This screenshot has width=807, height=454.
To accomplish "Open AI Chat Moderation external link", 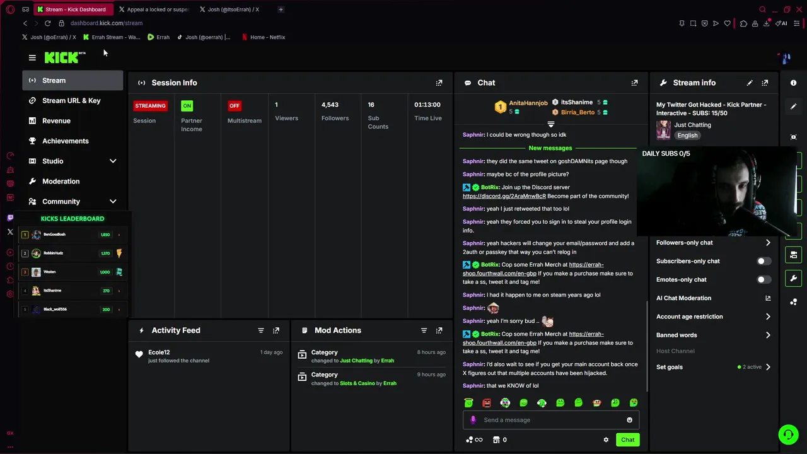I will (768, 298).
